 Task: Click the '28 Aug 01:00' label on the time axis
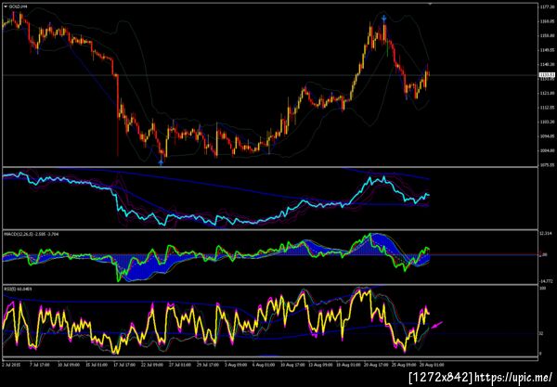432,365
